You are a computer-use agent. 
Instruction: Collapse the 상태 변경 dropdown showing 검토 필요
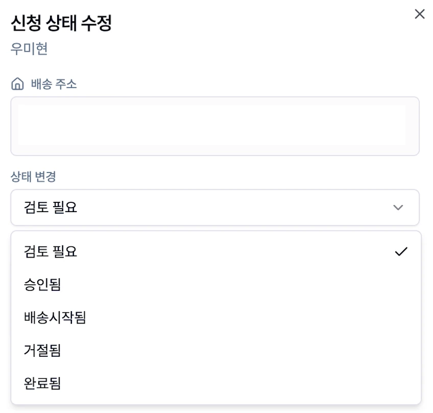215,208
